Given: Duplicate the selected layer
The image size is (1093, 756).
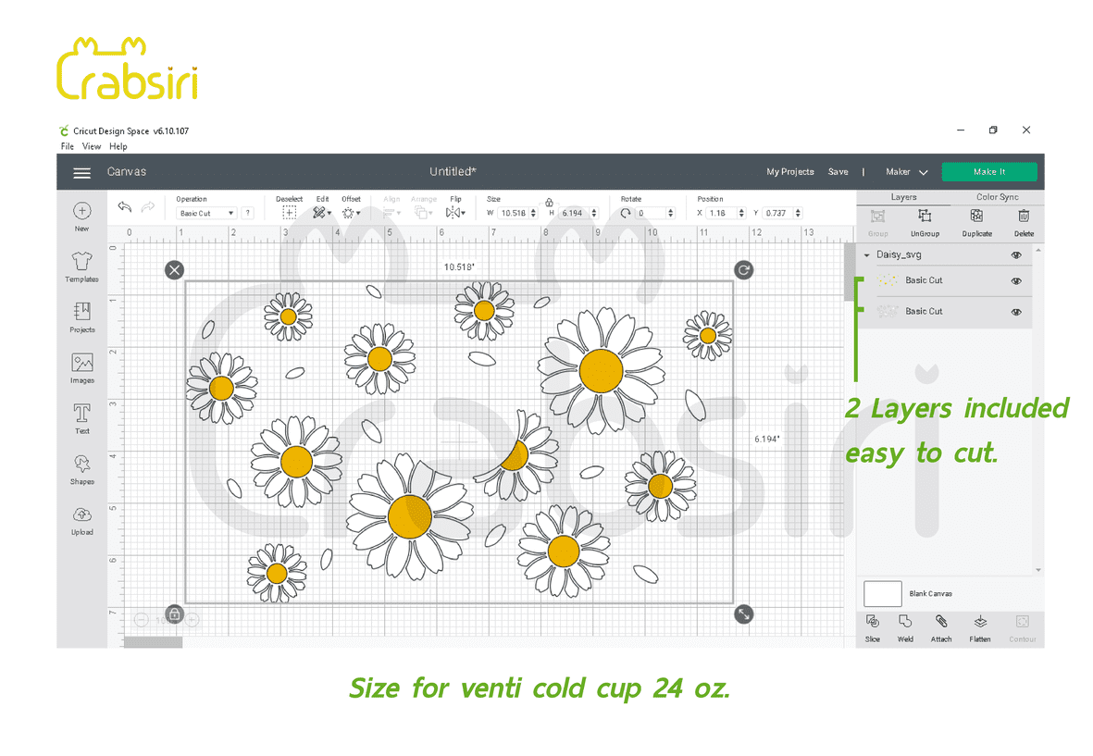Looking at the screenshot, I should (x=976, y=220).
